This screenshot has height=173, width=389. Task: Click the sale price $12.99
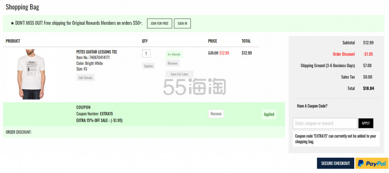click(224, 53)
